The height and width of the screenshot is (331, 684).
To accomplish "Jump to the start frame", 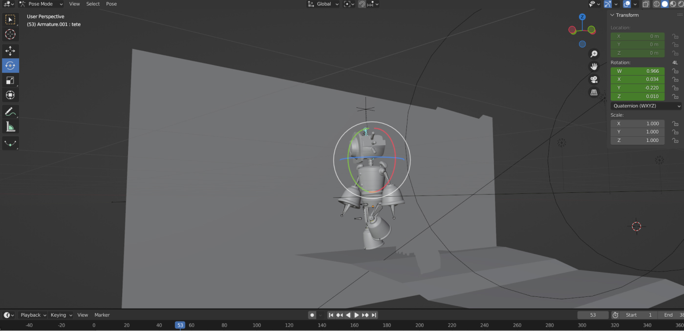I will pos(331,315).
